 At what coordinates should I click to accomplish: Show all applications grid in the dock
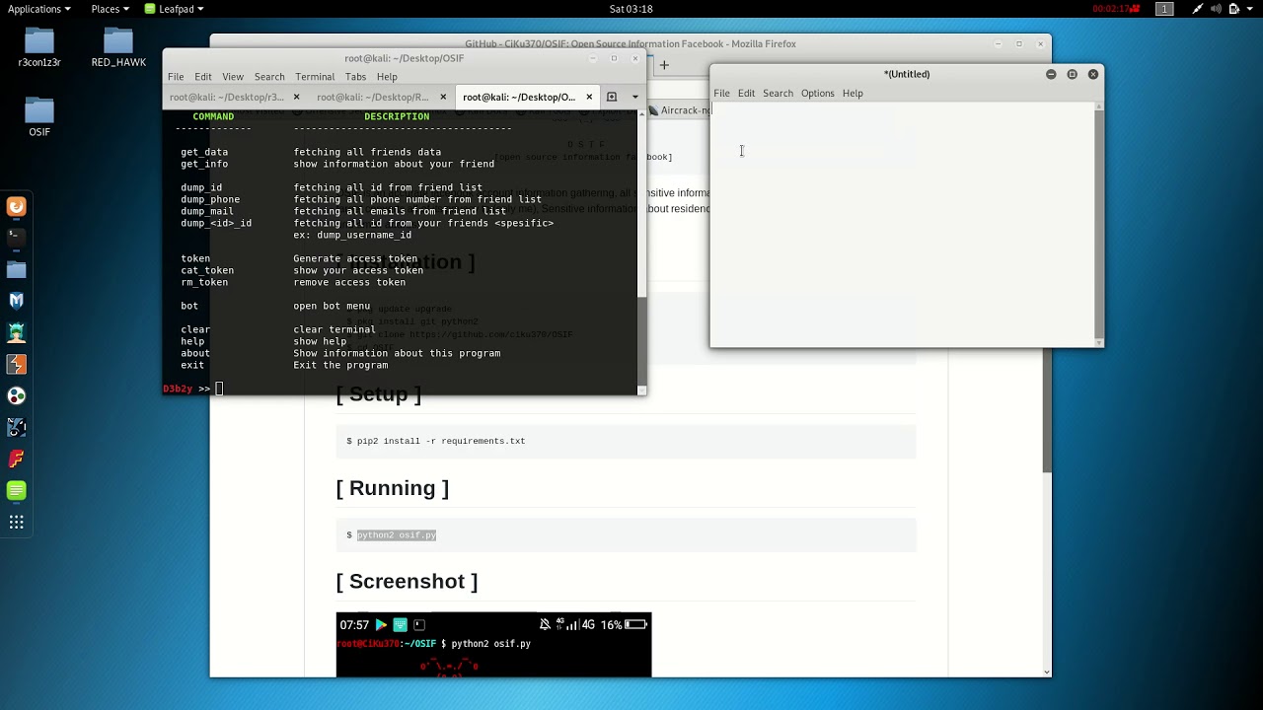pyautogui.click(x=16, y=522)
